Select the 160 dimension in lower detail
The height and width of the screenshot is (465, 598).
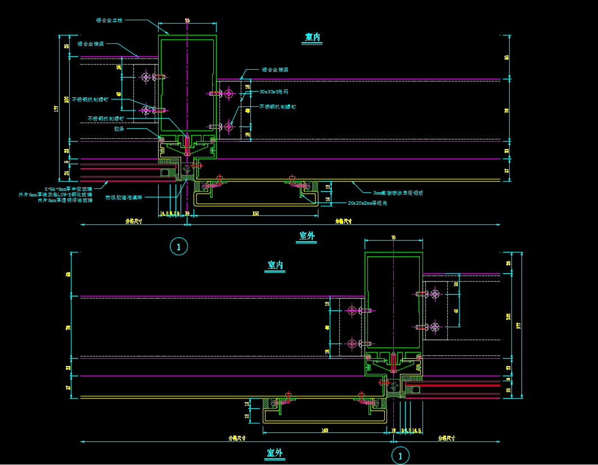(x=325, y=431)
